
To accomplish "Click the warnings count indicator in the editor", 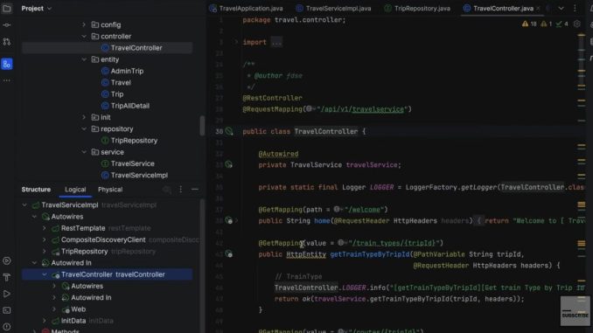I will tap(529, 24).
